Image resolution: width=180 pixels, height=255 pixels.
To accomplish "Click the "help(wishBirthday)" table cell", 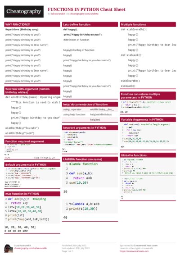I will coord(101,114).
